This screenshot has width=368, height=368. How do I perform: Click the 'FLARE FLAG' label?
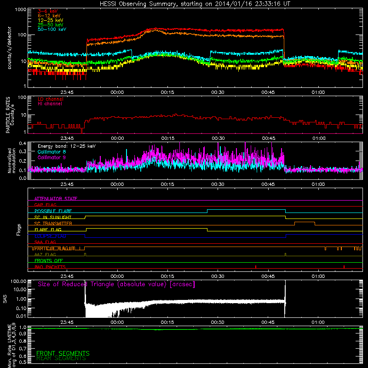pos(48,230)
